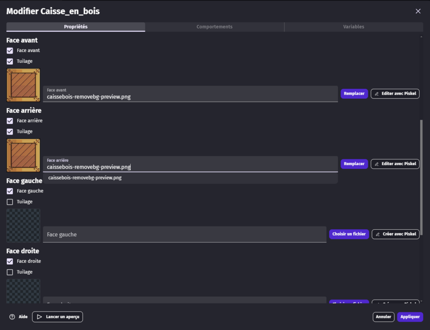Enable Tuilage for Face gauche
430x330 pixels.
click(x=10, y=202)
